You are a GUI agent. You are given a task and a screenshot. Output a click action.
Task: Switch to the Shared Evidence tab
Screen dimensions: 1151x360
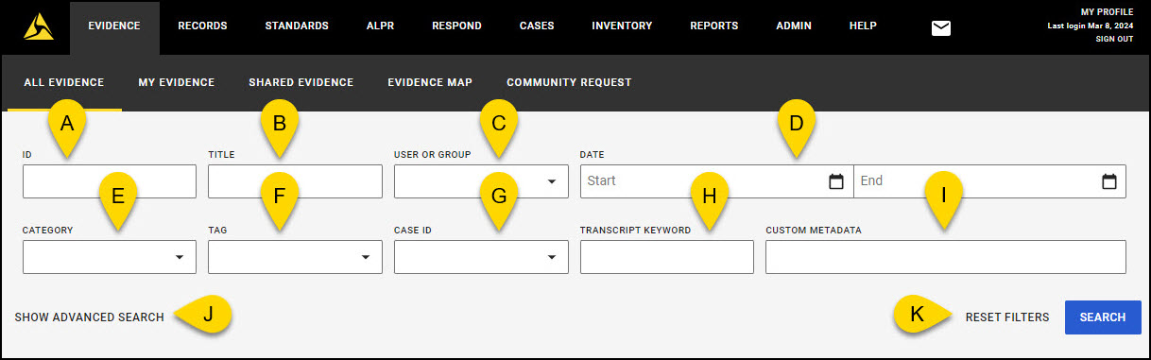[301, 82]
